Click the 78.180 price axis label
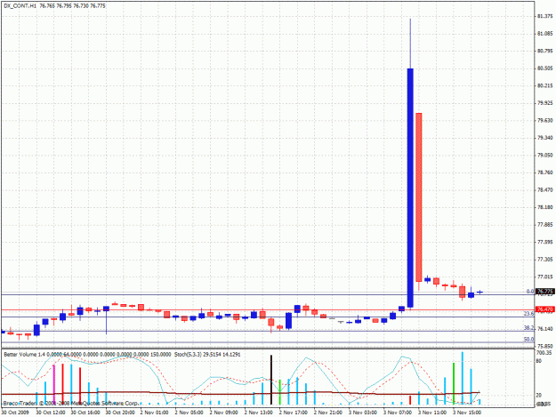 tap(545, 207)
